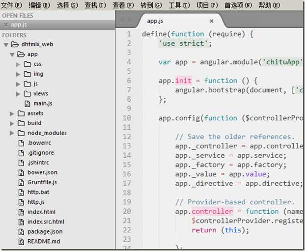Viewport: 305px width, 251px height.
Task: Open the 帮助(H) menu
Action: [269, 5]
